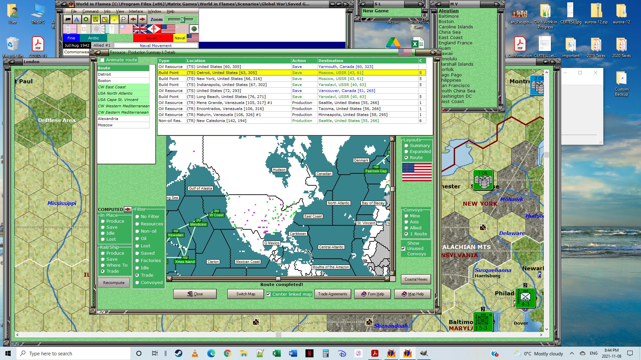
Task: Click the Recompute button
Action: point(114,283)
